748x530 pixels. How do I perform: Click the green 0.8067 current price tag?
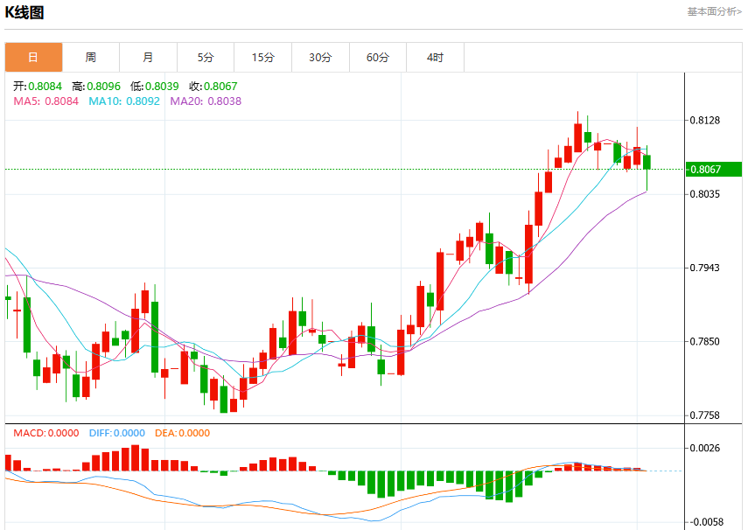coord(714,170)
